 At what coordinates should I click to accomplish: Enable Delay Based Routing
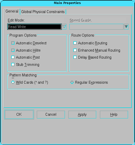point(75,57)
